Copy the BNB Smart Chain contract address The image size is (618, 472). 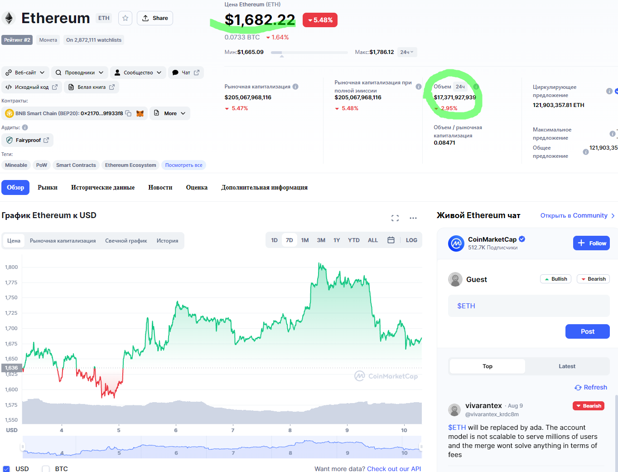128,113
